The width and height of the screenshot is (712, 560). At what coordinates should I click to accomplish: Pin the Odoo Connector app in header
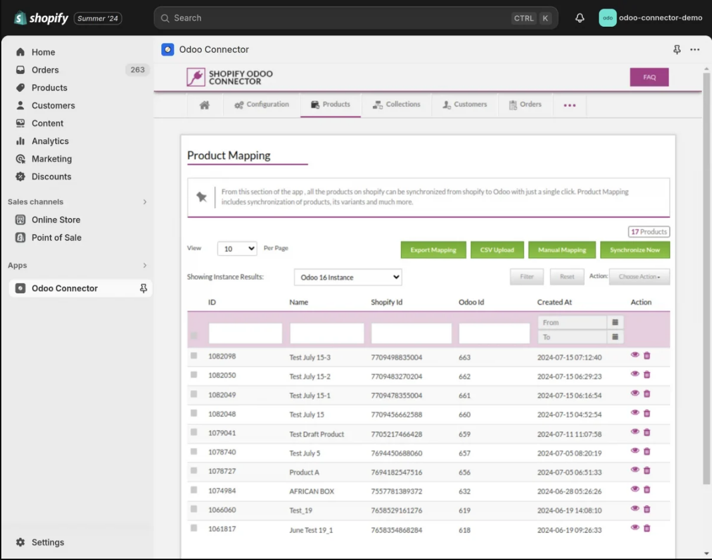coord(677,49)
